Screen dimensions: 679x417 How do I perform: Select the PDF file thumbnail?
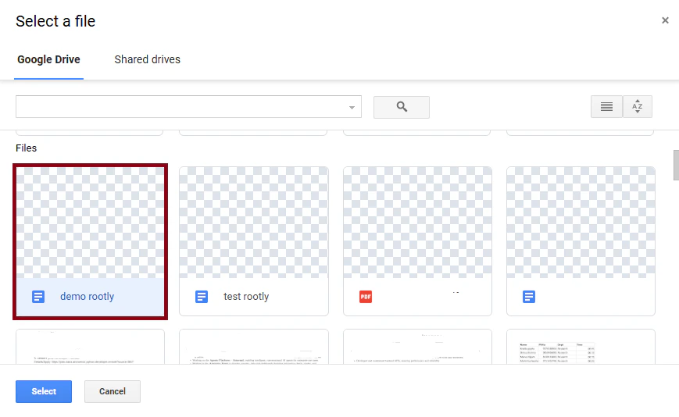pyautogui.click(x=417, y=223)
